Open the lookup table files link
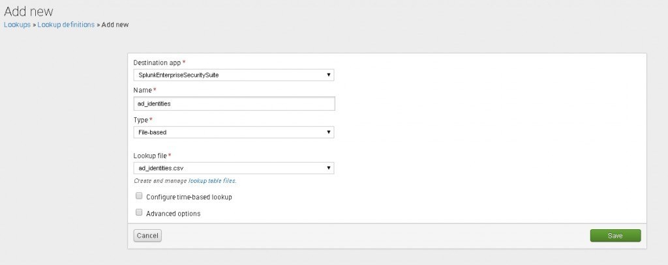Screen dimensions: 668x265 (211, 180)
